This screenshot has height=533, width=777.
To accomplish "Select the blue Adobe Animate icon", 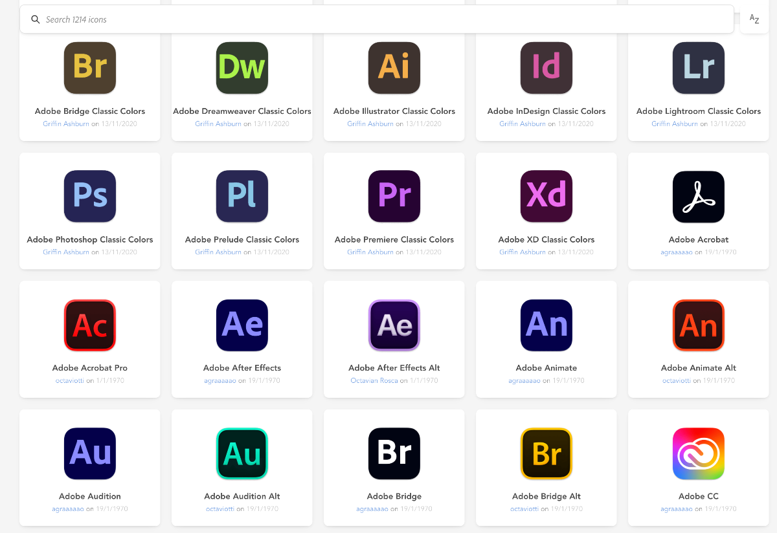I will pos(546,325).
